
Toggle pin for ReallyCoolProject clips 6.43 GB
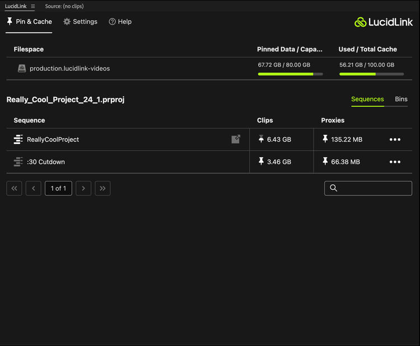261,139
